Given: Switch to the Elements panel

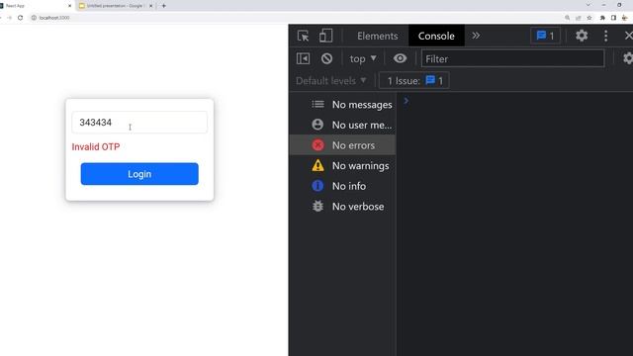Looking at the screenshot, I should (378, 36).
